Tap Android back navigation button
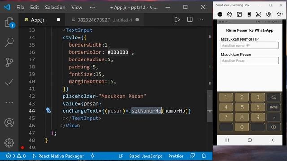 coord(272,140)
